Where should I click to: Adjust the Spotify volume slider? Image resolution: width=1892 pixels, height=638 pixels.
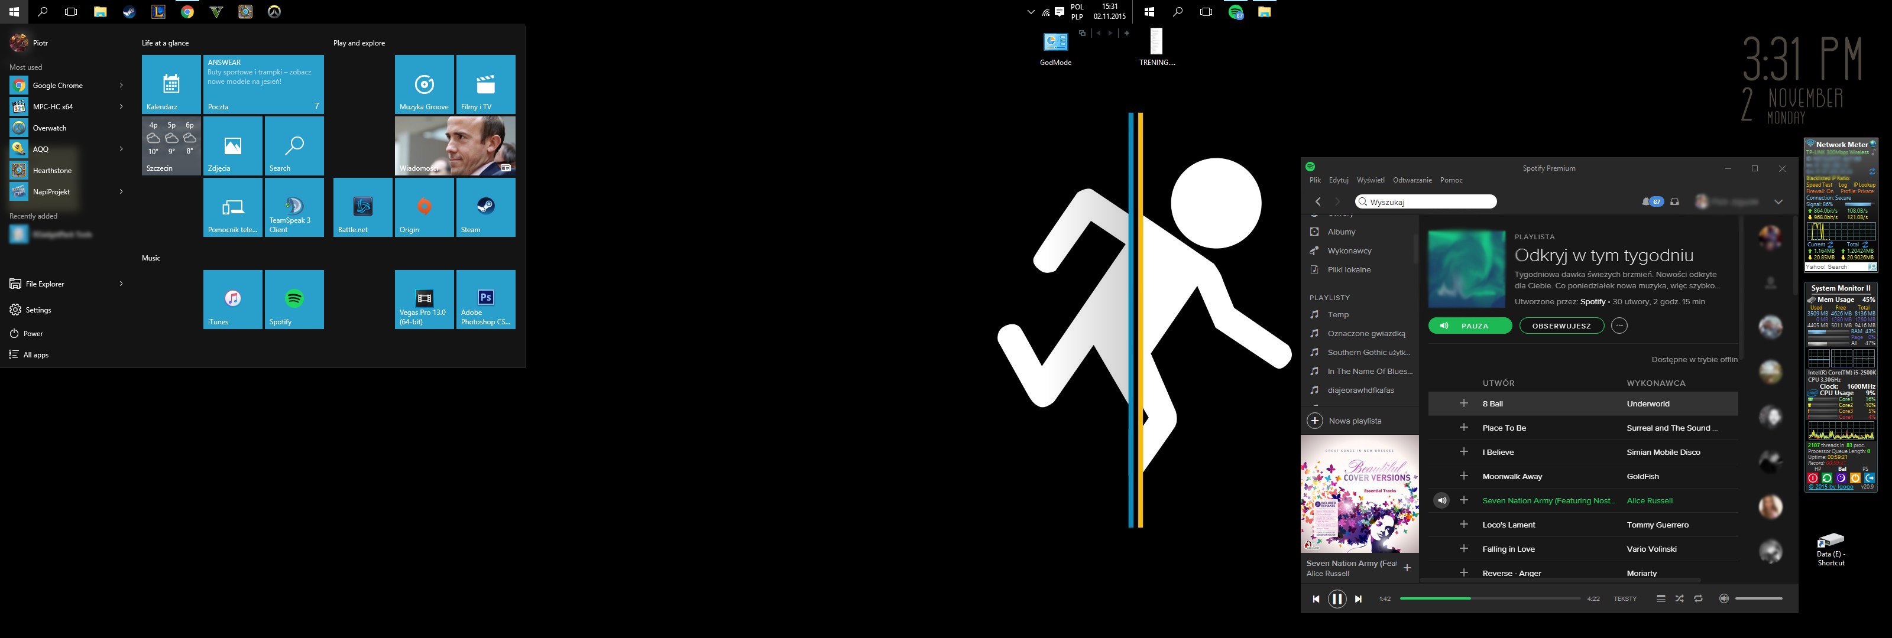(1758, 598)
